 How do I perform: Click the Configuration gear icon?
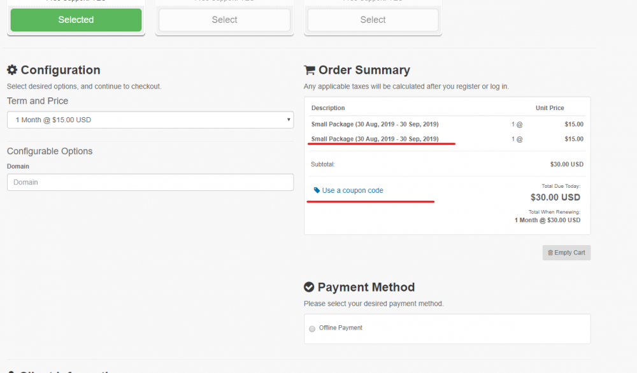(12, 70)
